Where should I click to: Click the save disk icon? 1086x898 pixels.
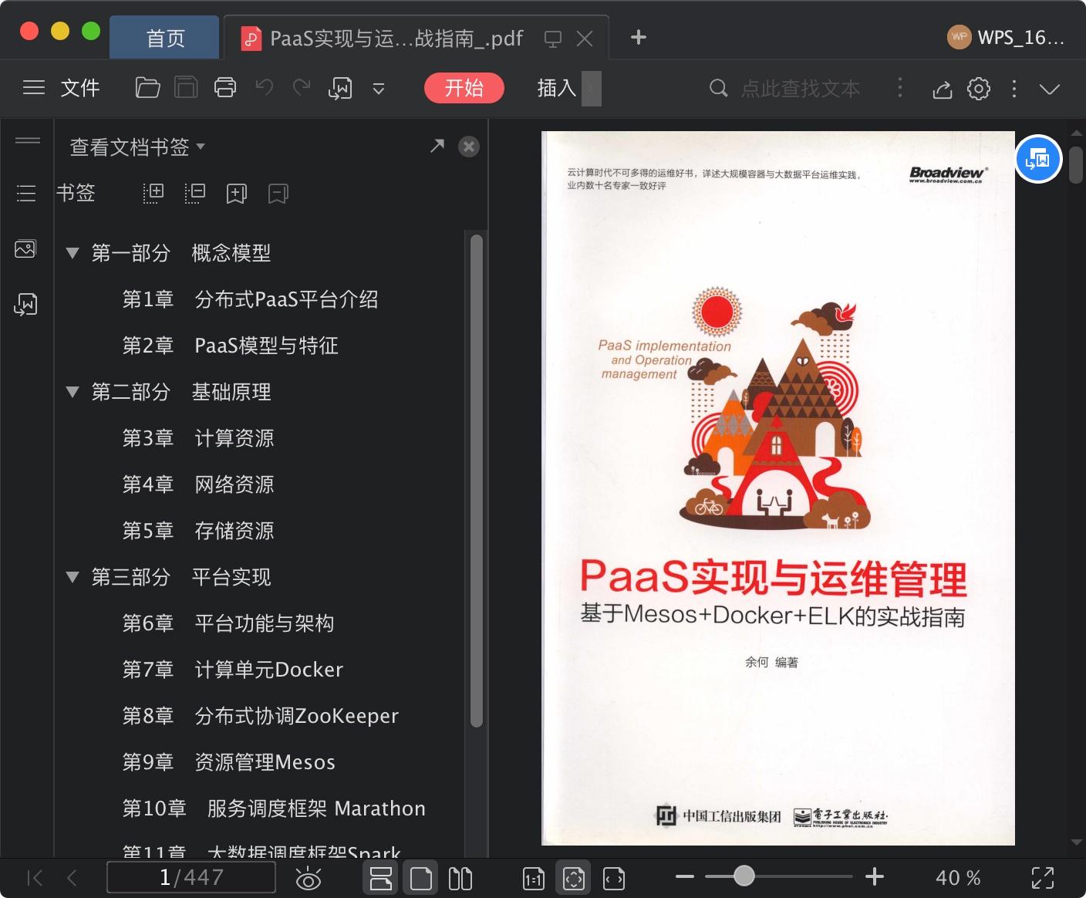[186, 88]
